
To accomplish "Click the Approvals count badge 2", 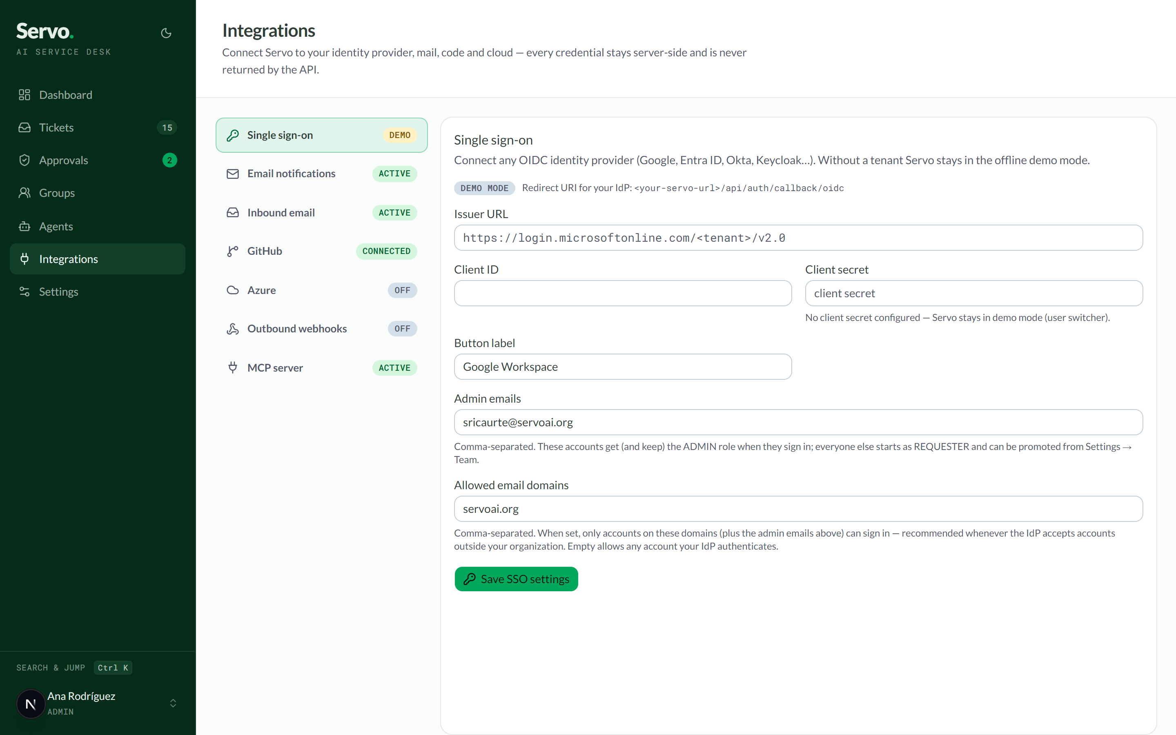I will click(x=169, y=160).
